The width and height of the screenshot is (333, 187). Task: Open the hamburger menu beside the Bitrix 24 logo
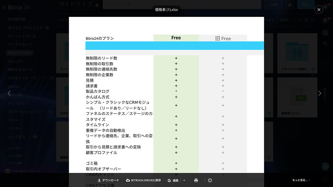(x=4, y=7)
